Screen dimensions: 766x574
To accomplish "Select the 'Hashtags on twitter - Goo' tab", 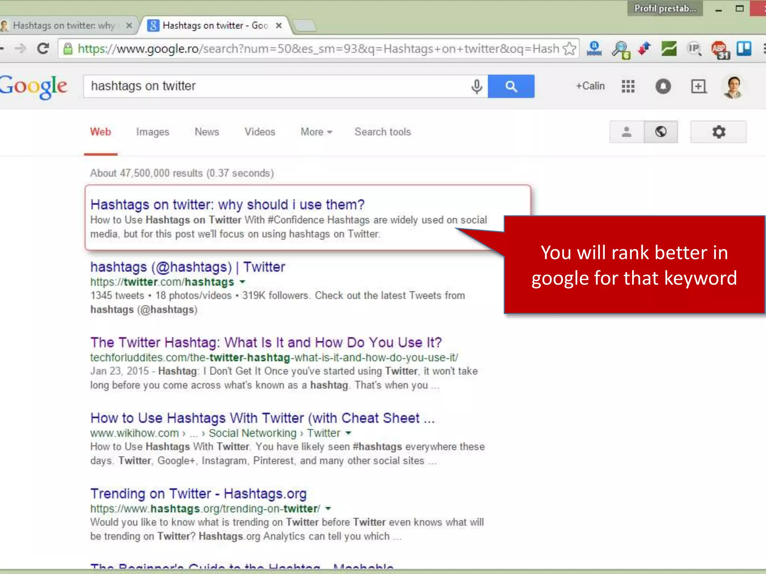I will tap(215, 25).
